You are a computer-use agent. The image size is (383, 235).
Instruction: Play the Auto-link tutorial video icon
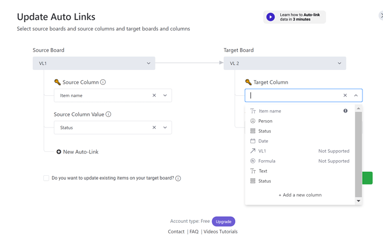(x=270, y=17)
